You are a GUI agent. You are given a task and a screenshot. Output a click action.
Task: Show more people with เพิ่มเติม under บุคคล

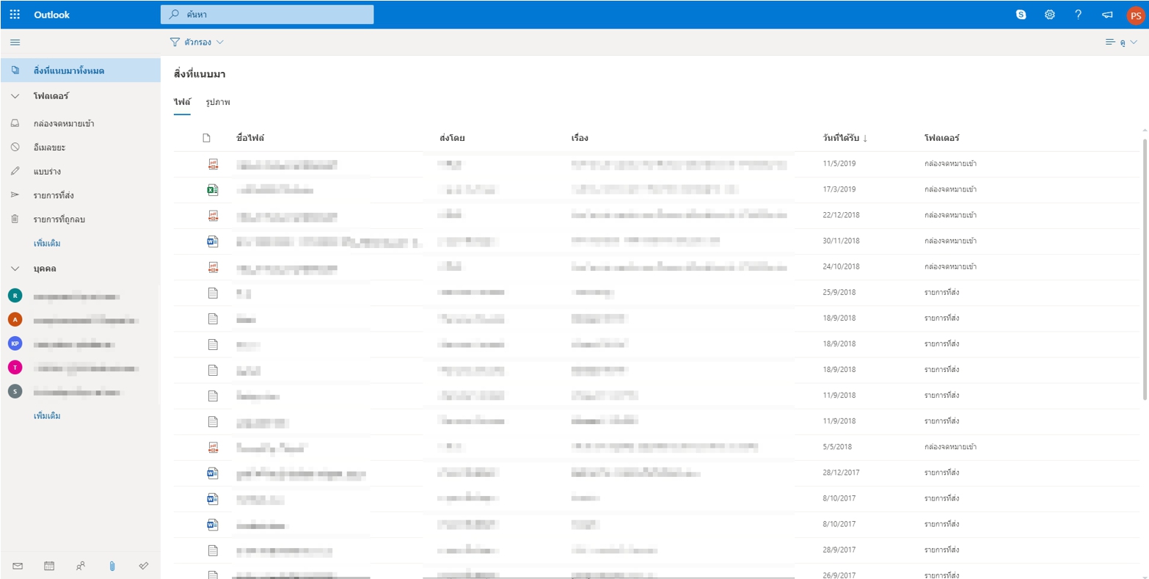click(47, 416)
